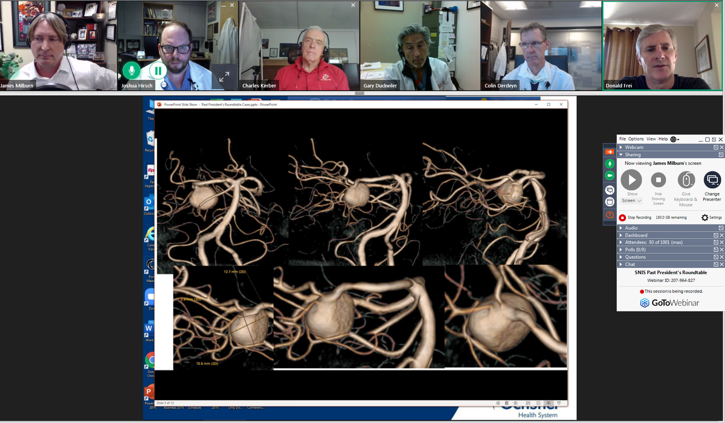Click the Webinar ID 207-964-827 text

(x=671, y=281)
